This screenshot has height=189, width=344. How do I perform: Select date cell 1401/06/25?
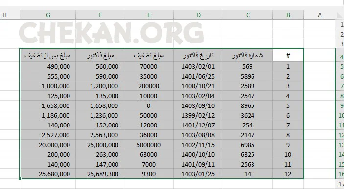198,76
